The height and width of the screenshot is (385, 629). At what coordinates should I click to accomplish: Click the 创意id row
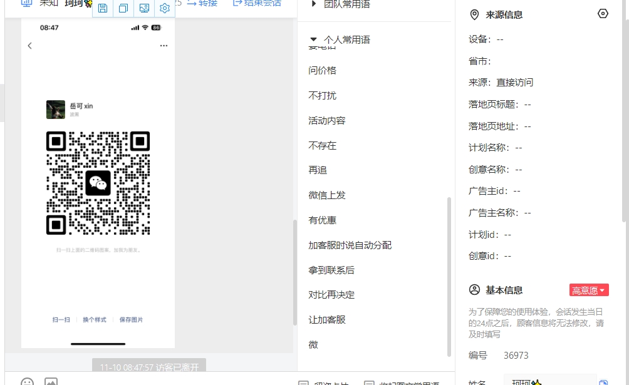coord(490,256)
